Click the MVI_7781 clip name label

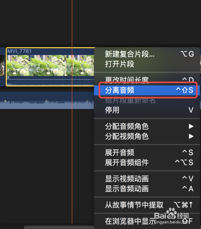20,51
